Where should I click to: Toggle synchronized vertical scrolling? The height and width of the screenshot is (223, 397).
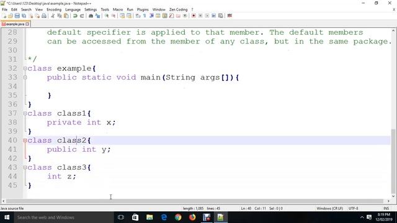pos(122,15)
